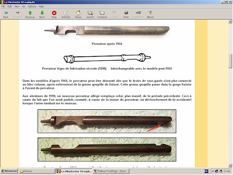This screenshot has height=175, width=233.
Task: Open the Help menu
Action: [41, 6]
